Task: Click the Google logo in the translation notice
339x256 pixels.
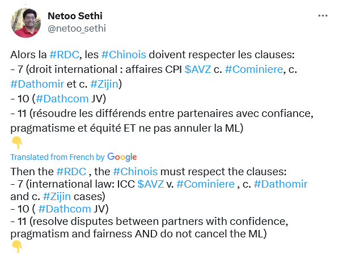Action: [x=122, y=157]
